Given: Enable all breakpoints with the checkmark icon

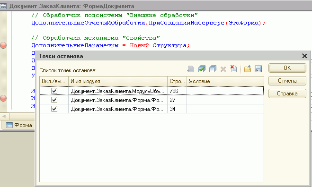Looking at the screenshot, I should 202,69.
